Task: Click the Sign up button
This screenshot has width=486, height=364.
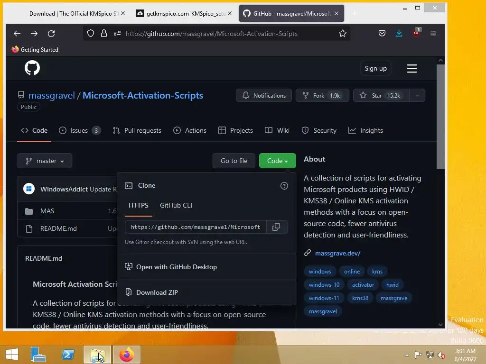Action: click(x=376, y=68)
